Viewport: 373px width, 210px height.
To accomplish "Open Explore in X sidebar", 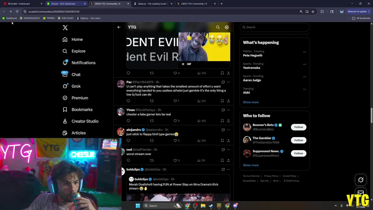I will [x=74, y=51].
